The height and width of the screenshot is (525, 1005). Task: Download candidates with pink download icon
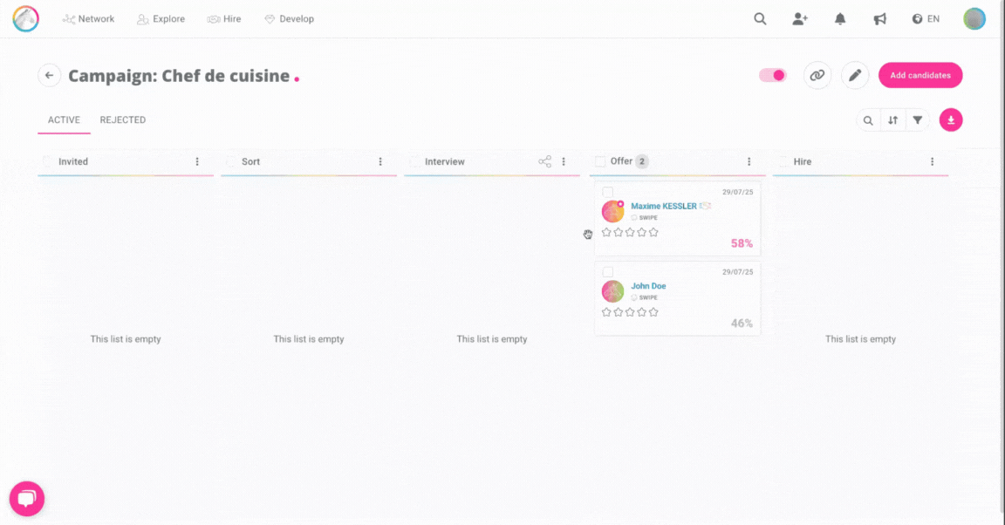coord(951,120)
